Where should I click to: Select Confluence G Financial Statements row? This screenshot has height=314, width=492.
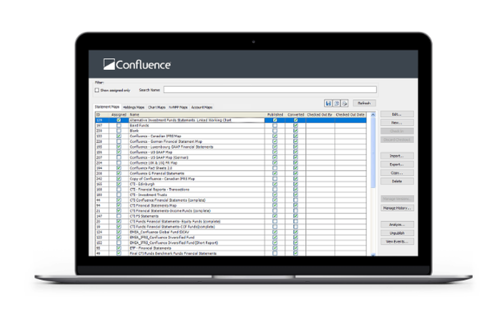pos(231,174)
